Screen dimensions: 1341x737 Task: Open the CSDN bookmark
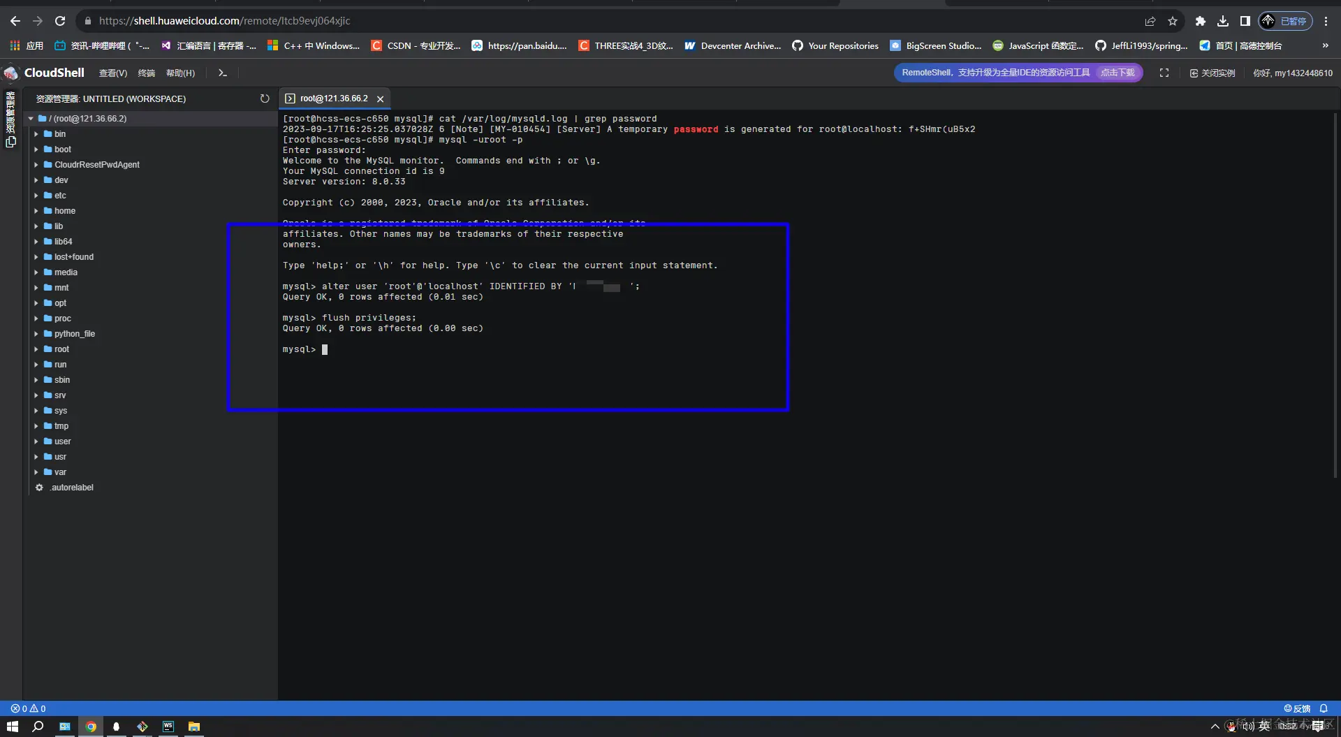coord(415,45)
